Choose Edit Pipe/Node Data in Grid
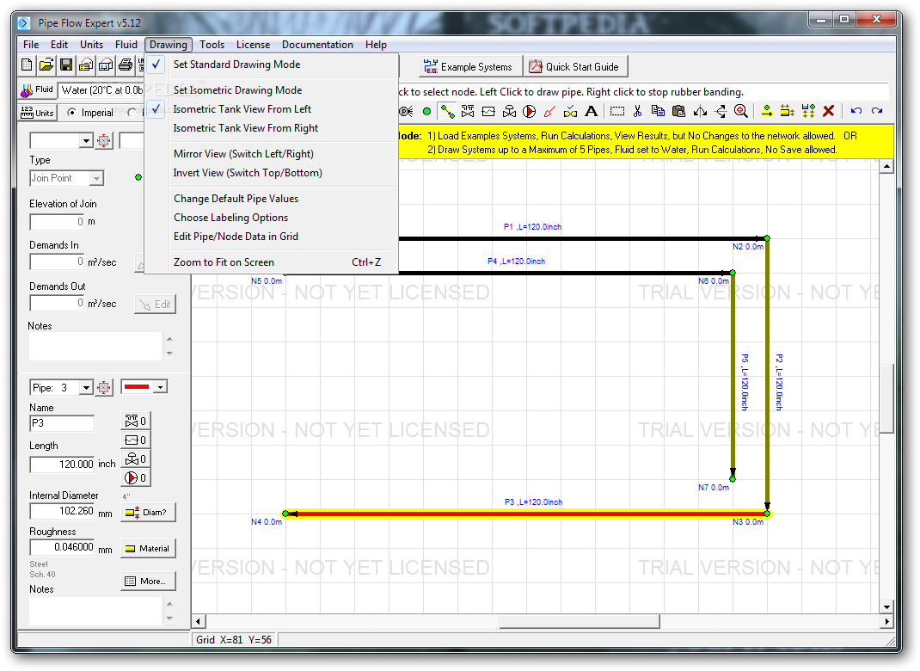 click(x=271, y=237)
